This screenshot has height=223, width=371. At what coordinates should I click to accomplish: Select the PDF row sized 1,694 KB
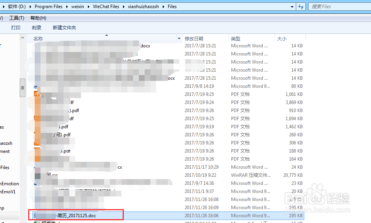(168, 118)
